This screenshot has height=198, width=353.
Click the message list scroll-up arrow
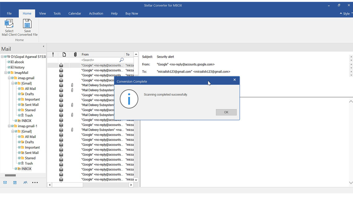point(136,54)
